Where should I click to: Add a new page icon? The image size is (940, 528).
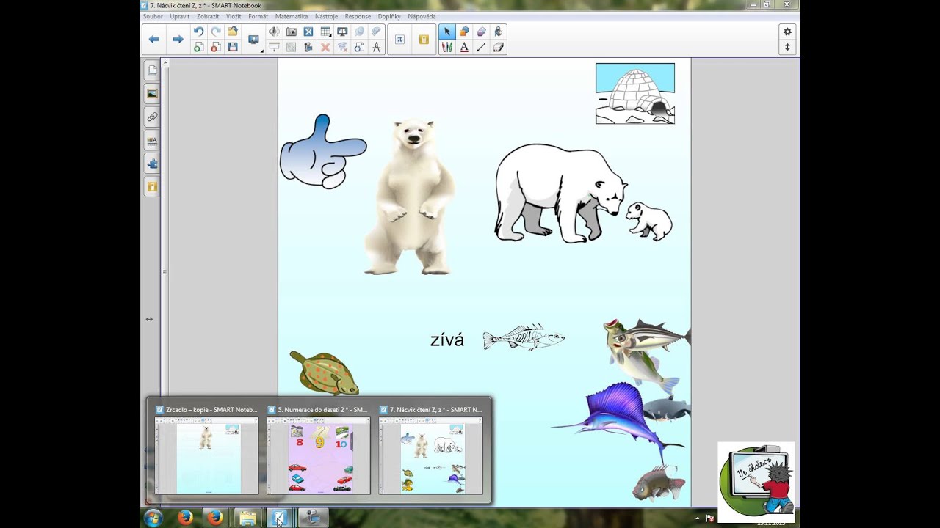point(198,47)
